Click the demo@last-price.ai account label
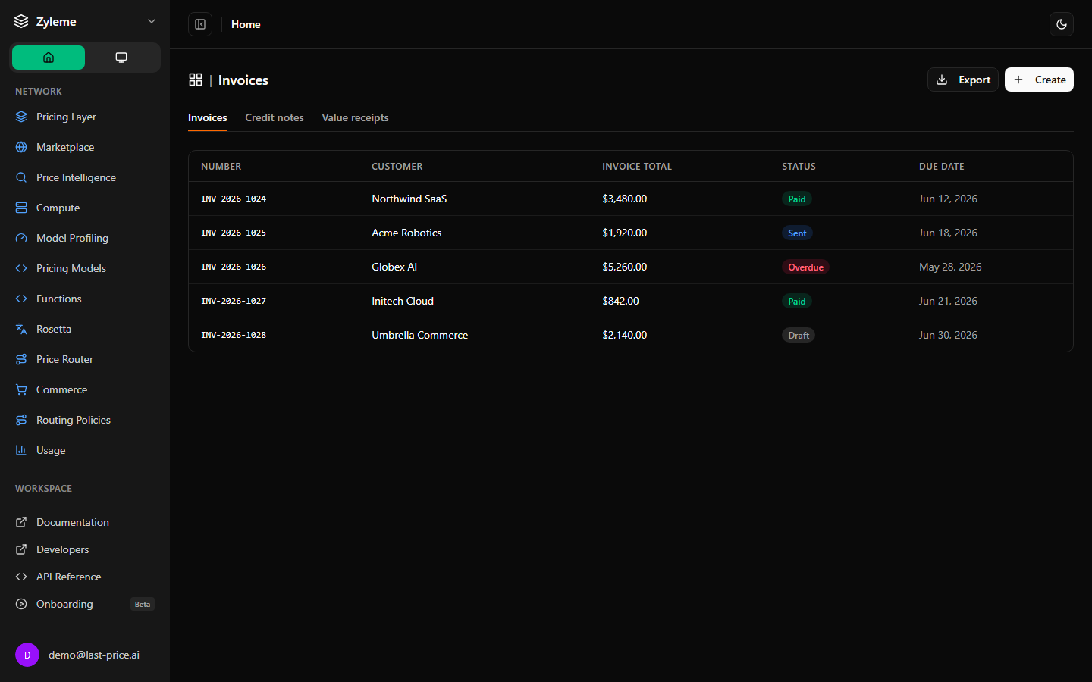 [x=94, y=655]
